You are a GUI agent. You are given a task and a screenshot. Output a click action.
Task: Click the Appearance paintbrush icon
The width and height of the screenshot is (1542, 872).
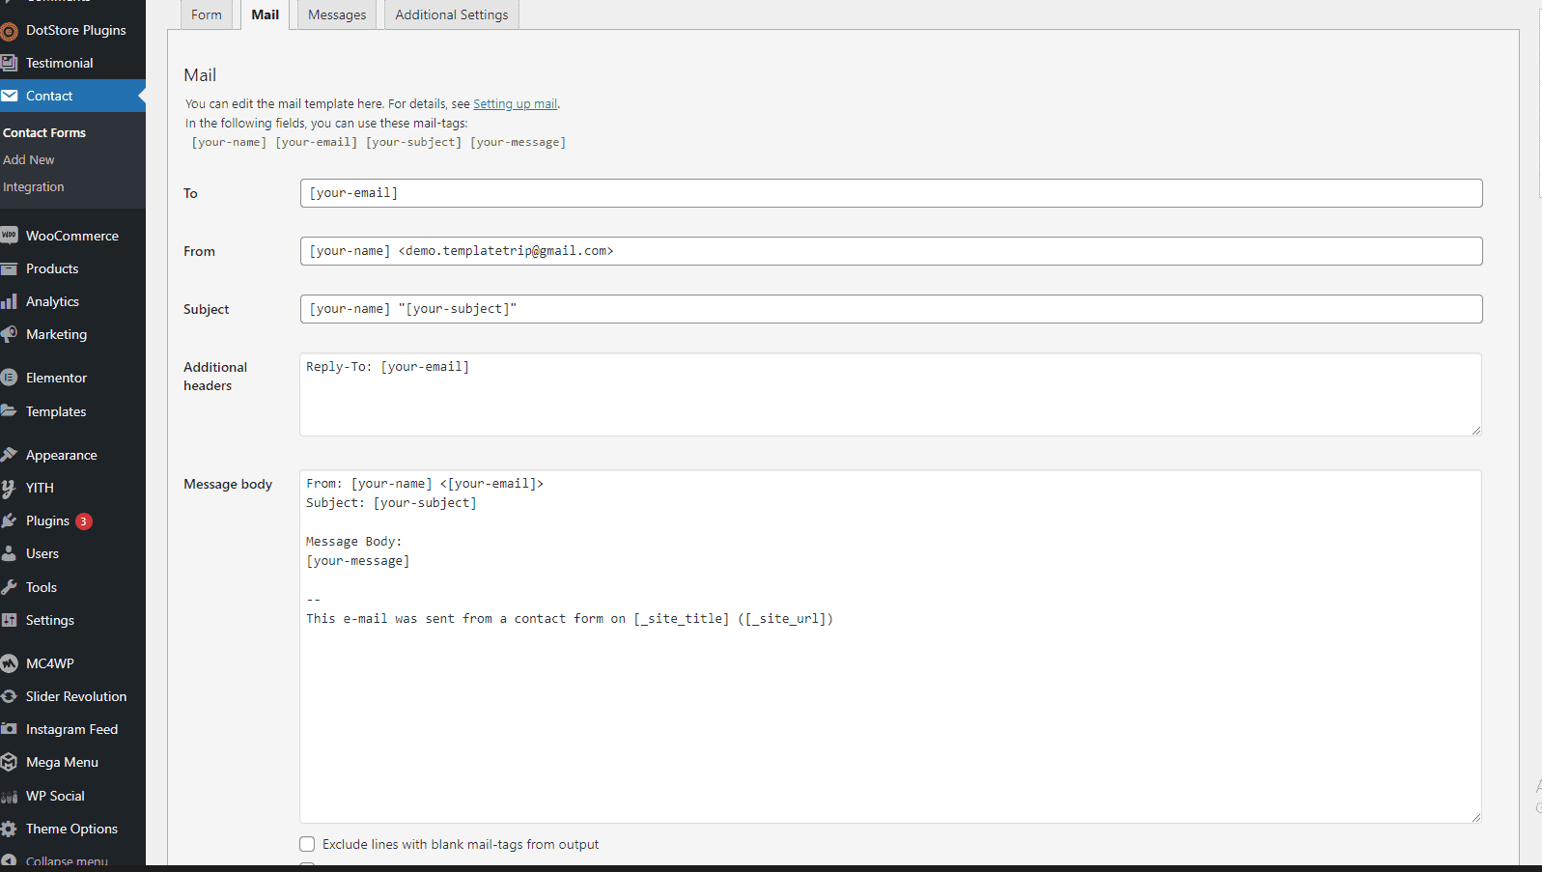(9, 454)
